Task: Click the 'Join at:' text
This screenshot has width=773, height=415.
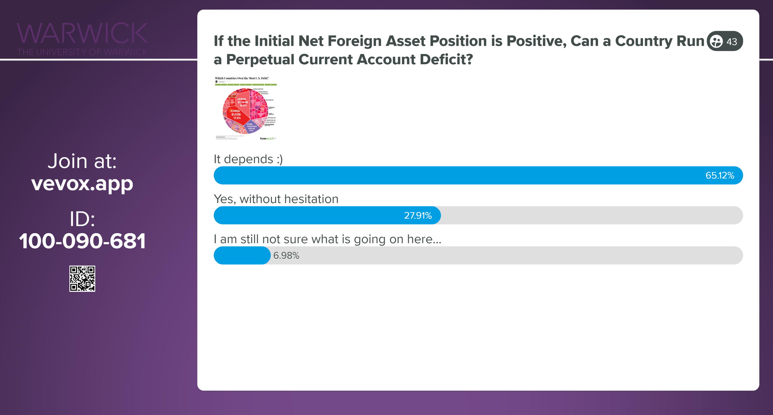Action: (82, 161)
